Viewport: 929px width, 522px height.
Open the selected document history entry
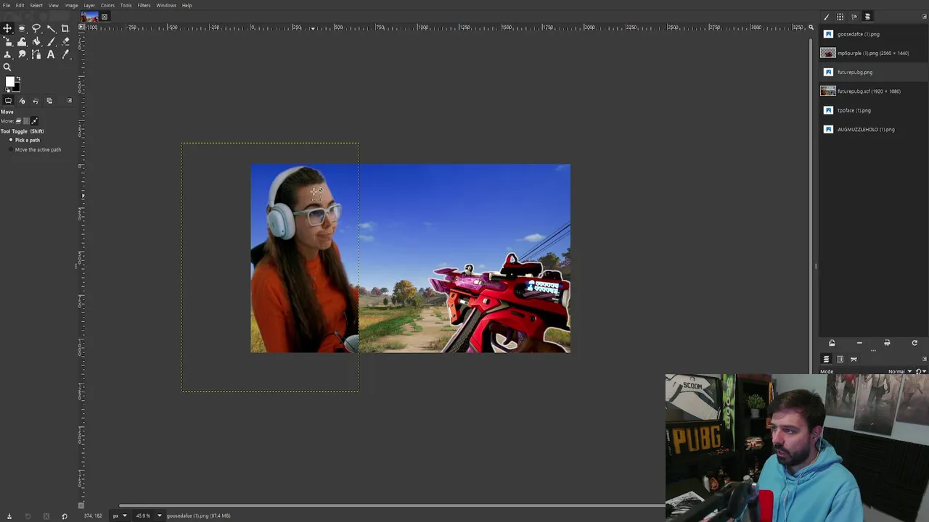click(x=832, y=343)
